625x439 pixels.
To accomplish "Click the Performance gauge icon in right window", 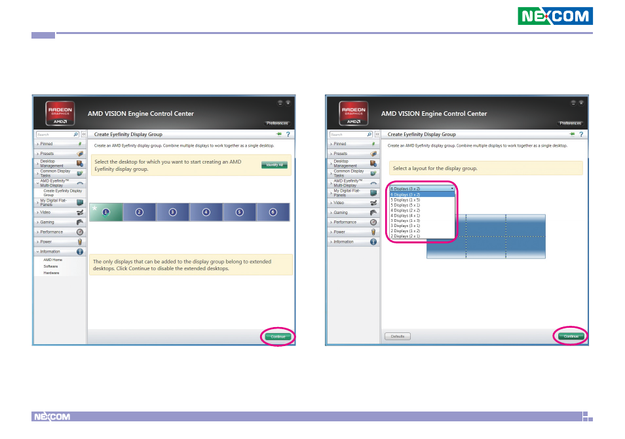I will point(373,222).
